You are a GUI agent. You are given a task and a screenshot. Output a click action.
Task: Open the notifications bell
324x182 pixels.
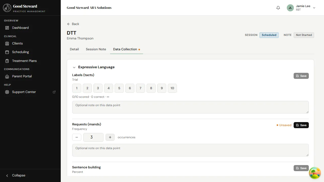pyautogui.click(x=278, y=8)
